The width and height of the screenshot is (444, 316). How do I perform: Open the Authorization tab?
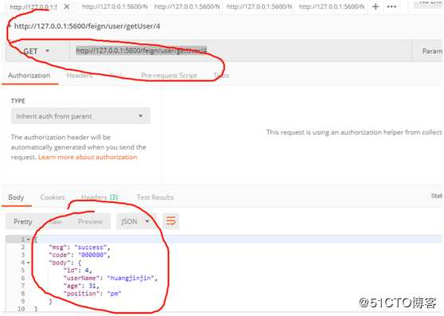point(29,76)
